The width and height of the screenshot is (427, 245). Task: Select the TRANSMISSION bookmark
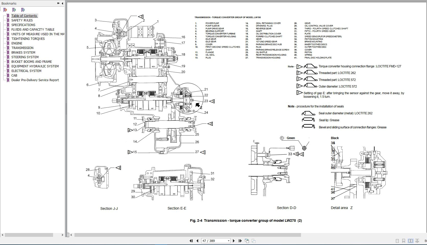pos(22,48)
